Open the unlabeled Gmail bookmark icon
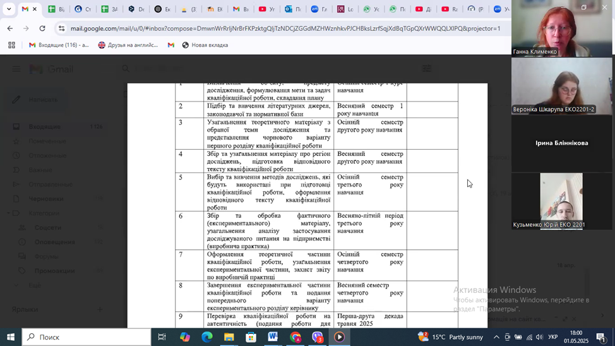This screenshot has width=615, height=346. tap(170, 45)
